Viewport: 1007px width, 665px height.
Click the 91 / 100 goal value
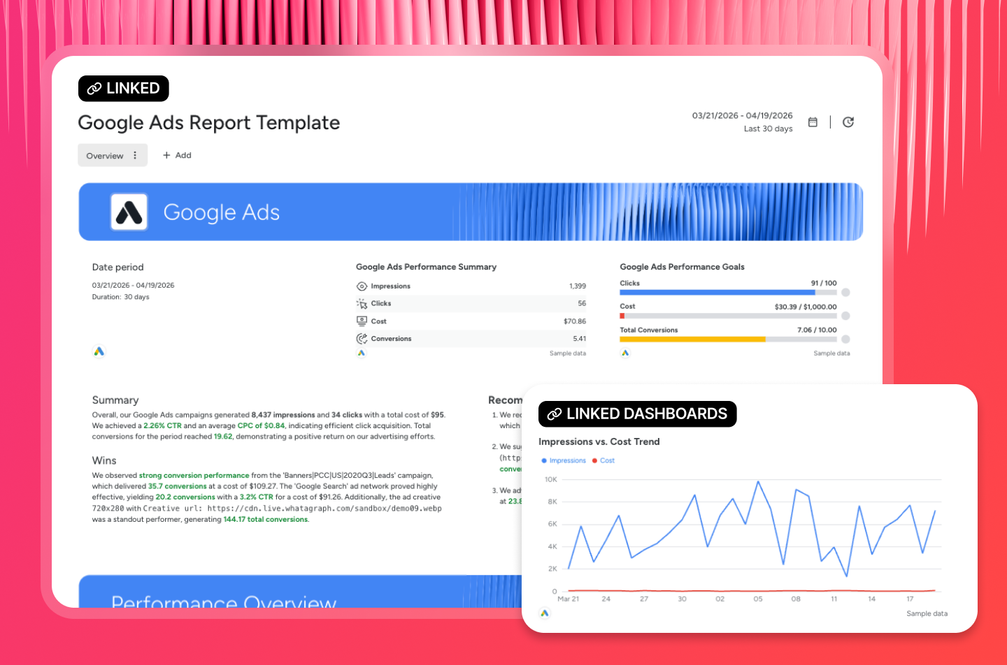824,283
